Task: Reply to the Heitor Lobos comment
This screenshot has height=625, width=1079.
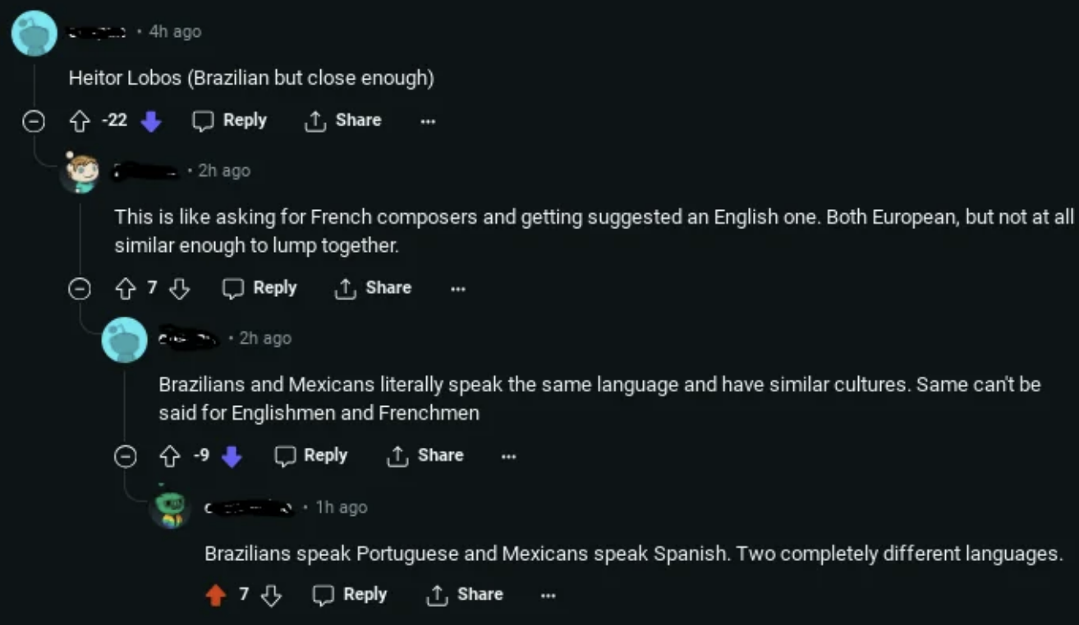Action: (230, 121)
